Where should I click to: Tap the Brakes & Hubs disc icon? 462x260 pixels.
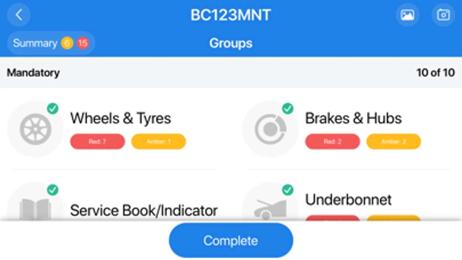(x=270, y=129)
